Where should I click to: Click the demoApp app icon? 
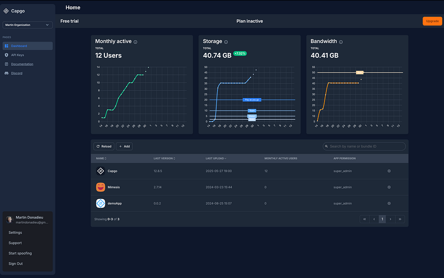point(100,203)
